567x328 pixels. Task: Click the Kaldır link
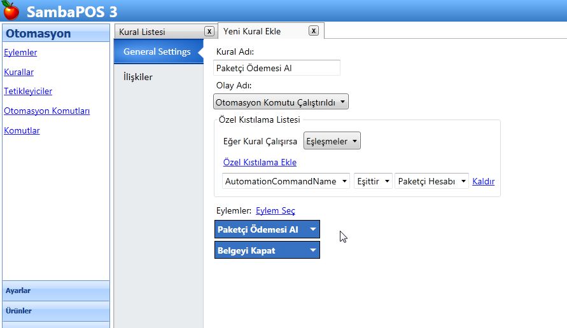pyautogui.click(x=483, y=181)
